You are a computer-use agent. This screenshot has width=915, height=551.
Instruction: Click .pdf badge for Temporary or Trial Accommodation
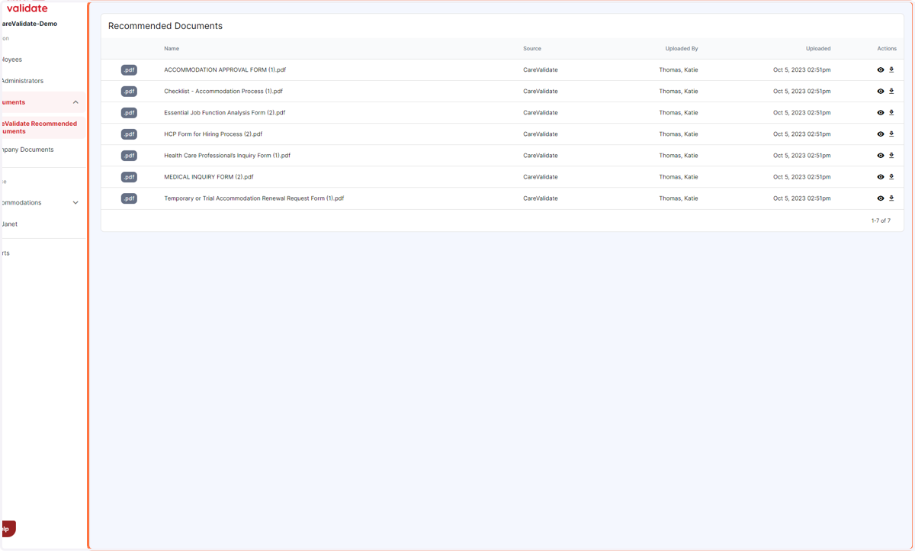pyautogui.click(x=129, y=198)
